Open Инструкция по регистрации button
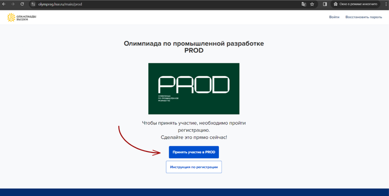This screenshot has height=196, width=389. [194, 167]
